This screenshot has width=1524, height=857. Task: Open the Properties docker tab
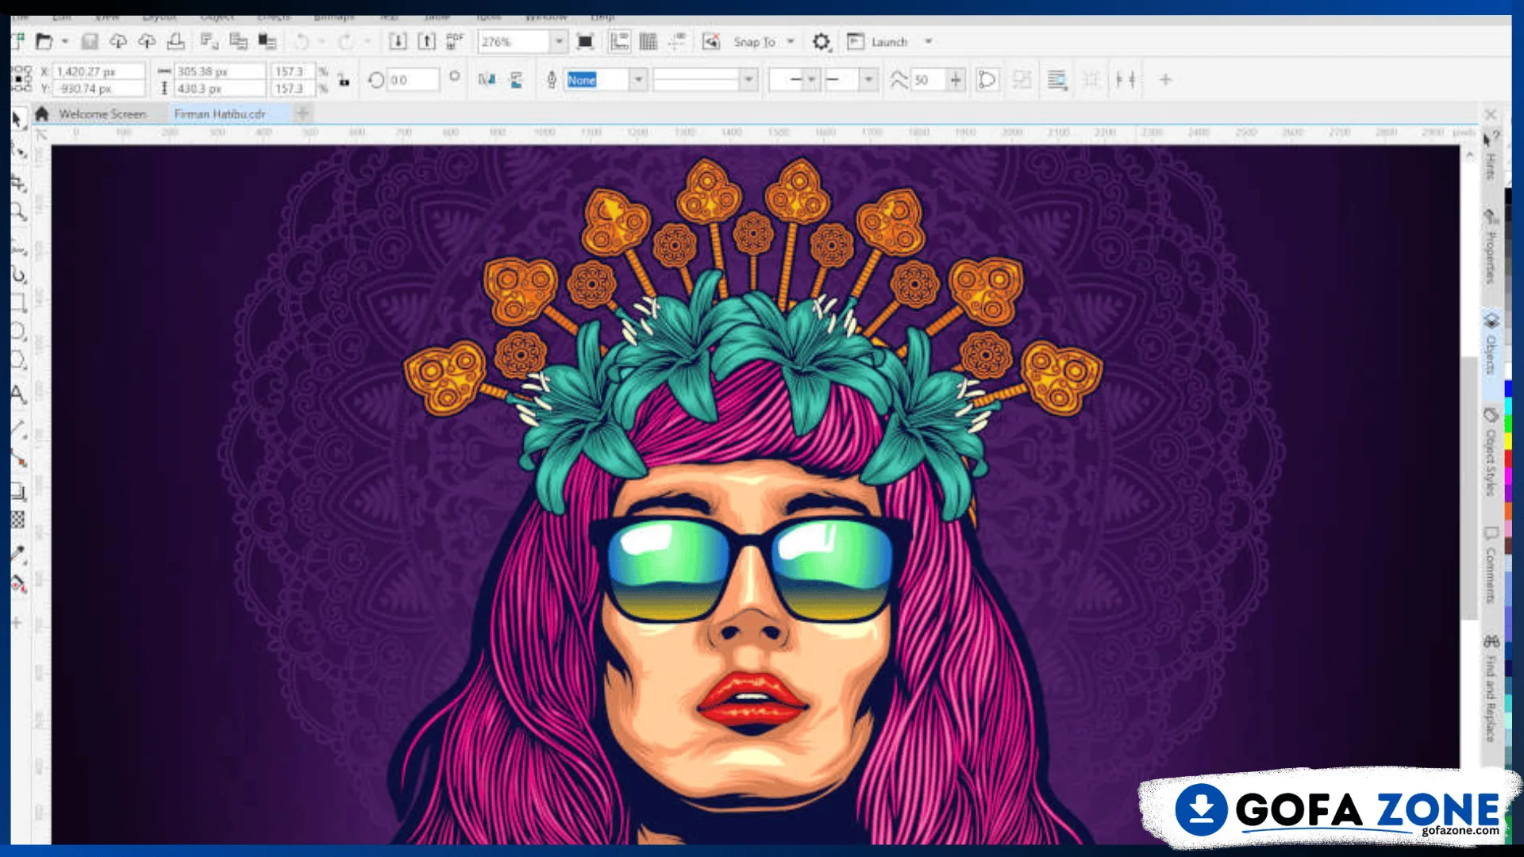(1491, 247)
